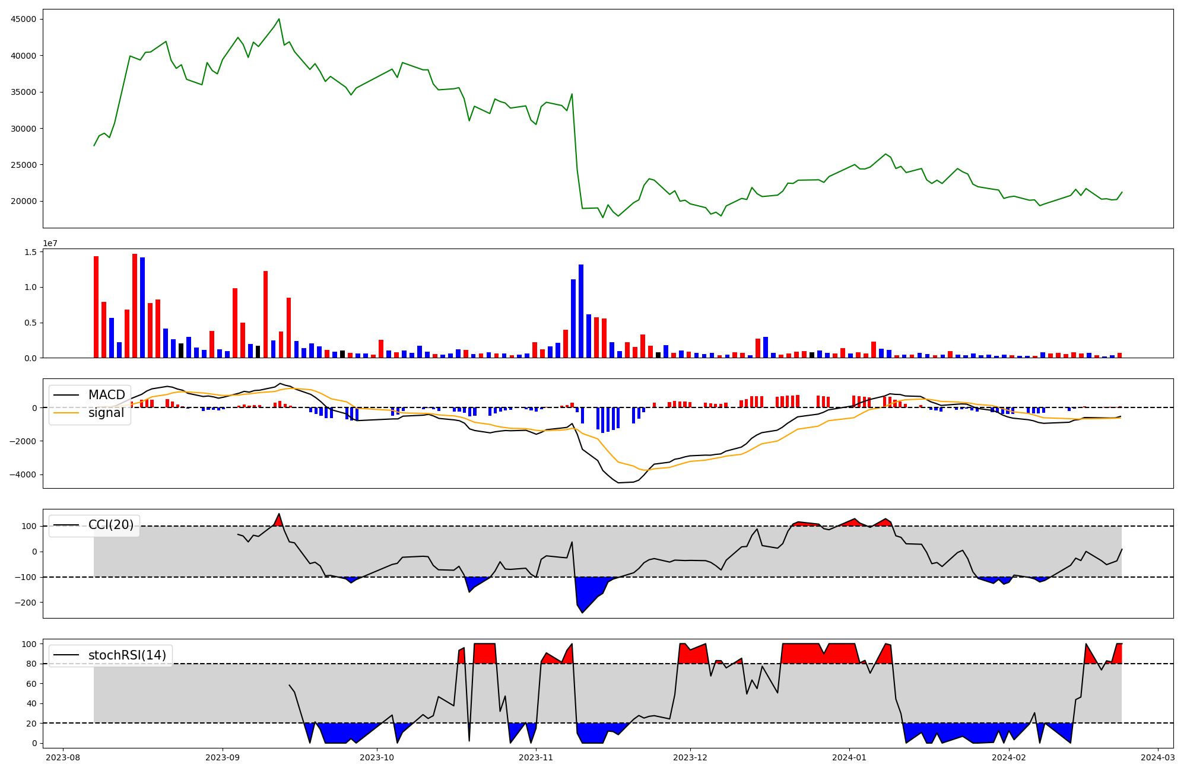Click the 1e7 exponent label above volume chart
Screen dimensions: 1187x771
pos(50,244)
